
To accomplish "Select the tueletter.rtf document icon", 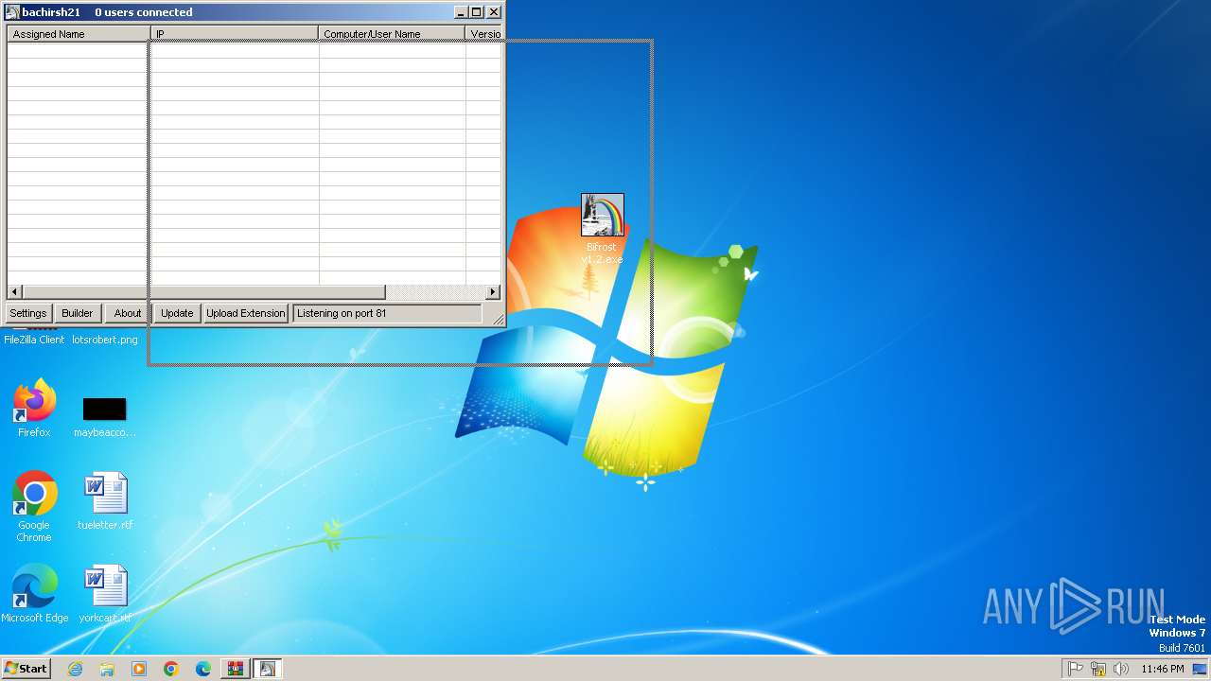I will point(105,493).
